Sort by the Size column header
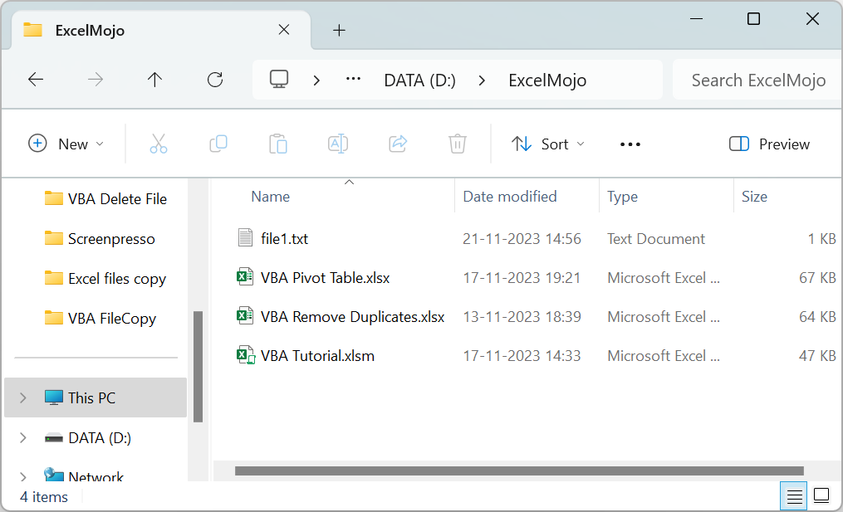The width and height of the screenshot is (843, 512). pyautogui.click(x=754, y=197)
